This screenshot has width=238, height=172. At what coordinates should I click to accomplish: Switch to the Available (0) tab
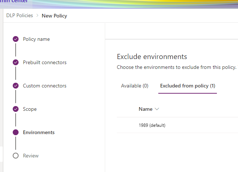135,86
